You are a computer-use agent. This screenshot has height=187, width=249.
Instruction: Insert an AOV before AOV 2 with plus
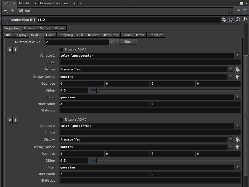(x=15, y=120)
